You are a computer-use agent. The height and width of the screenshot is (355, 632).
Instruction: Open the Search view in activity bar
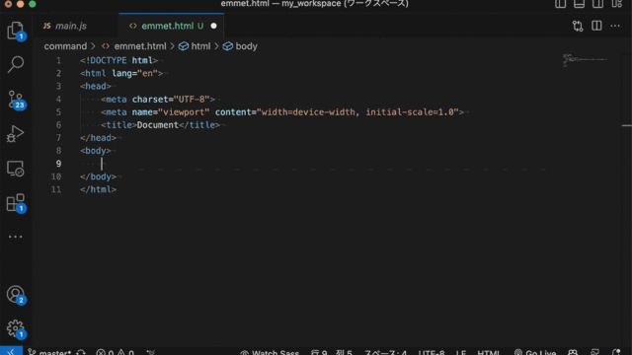16,64
